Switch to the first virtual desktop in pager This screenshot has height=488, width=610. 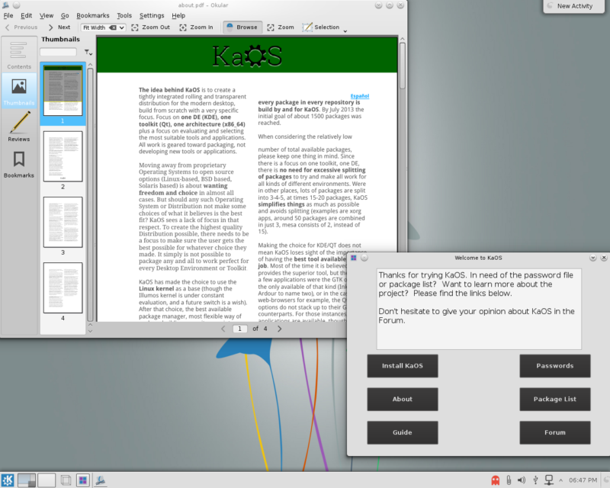[x=27, y=480]
